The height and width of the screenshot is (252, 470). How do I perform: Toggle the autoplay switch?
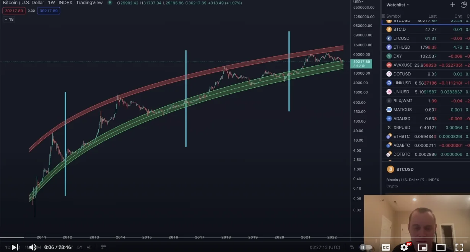(x=366, y=247)
